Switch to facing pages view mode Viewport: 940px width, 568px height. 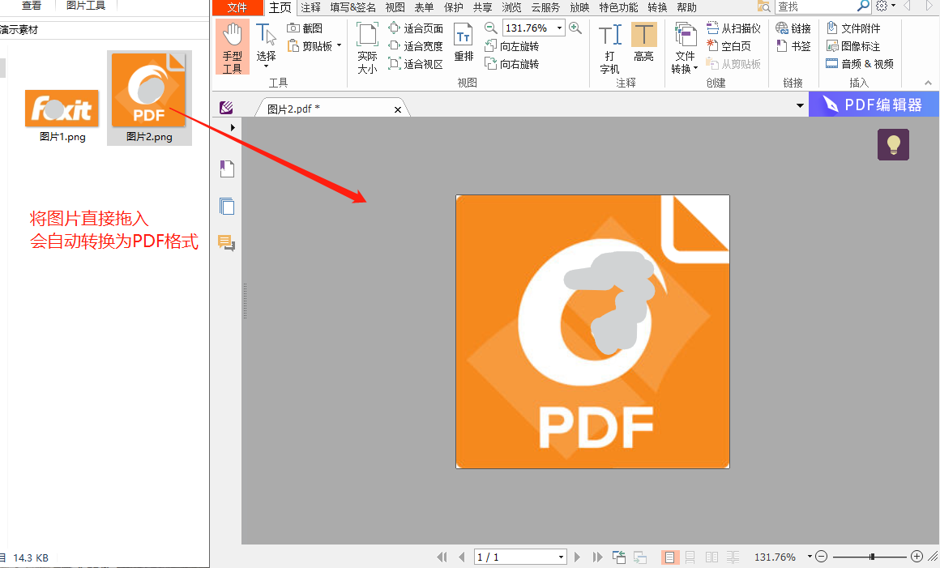(x=711, y=557)
